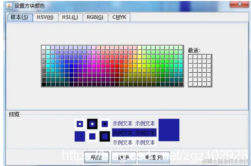Open the HSV(H) tab

coord(45,17)
